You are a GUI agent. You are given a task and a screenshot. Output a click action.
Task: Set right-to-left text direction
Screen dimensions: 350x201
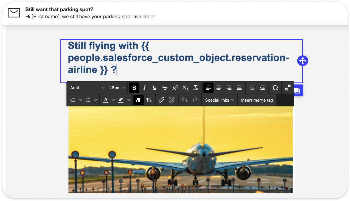[x=149, y=100]
